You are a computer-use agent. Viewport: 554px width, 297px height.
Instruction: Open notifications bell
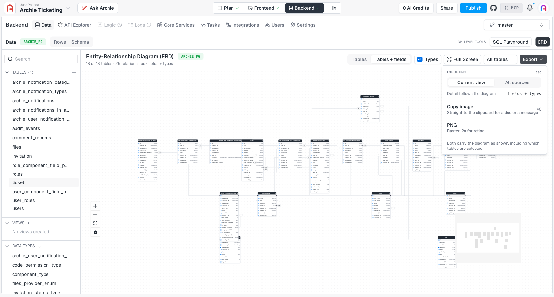530,8
